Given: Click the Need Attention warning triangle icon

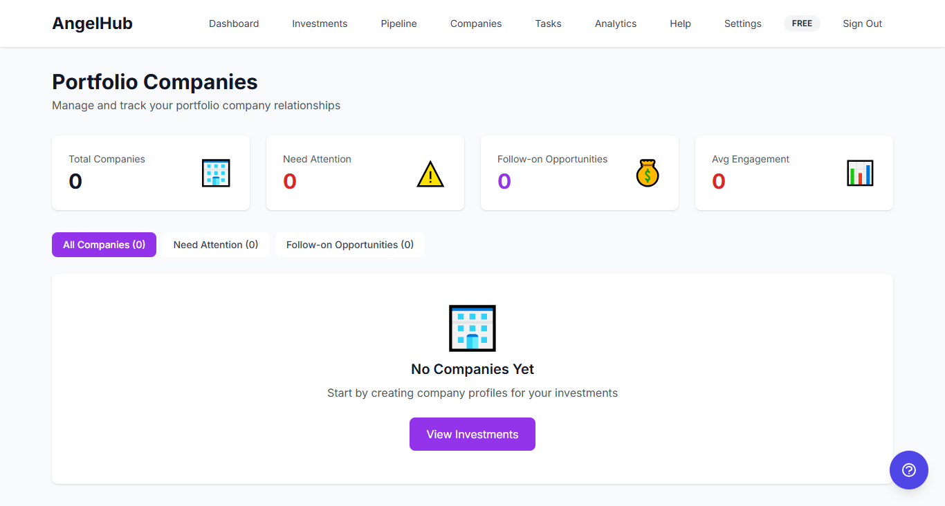Looking at the screenshot, I should pyautogui.click(x=430, y=174).
